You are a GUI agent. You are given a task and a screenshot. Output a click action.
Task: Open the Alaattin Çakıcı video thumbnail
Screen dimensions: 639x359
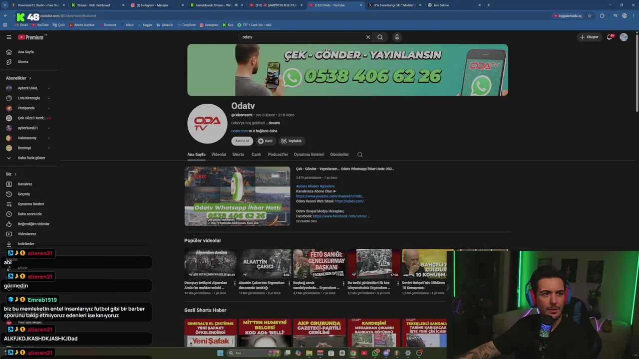click(x=265, y=263)
